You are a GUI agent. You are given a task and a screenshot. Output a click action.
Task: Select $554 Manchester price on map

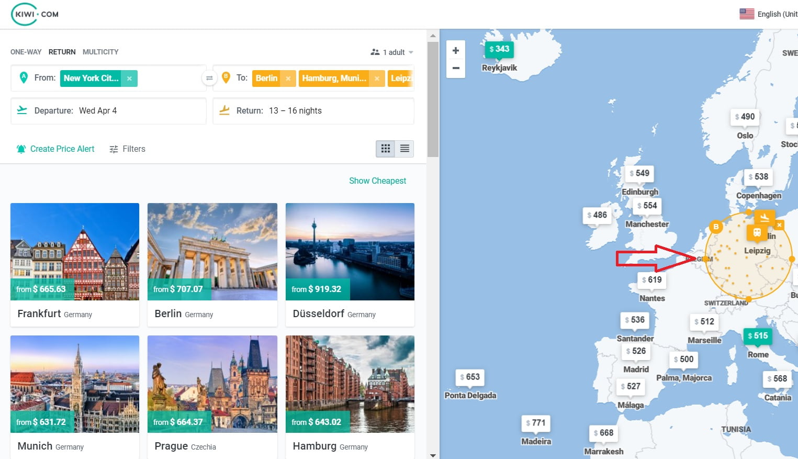[x=647, y=206]
